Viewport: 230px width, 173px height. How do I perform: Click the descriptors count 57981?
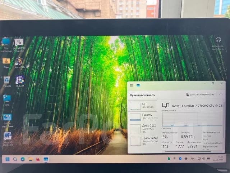(192, 146)
